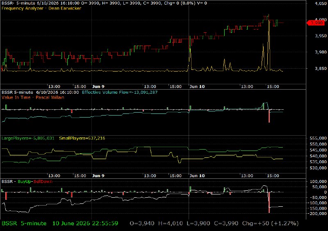Click the -50,000 axis label
The height and width of the screenshot is (231, 328).
click(x=319, y=198)
